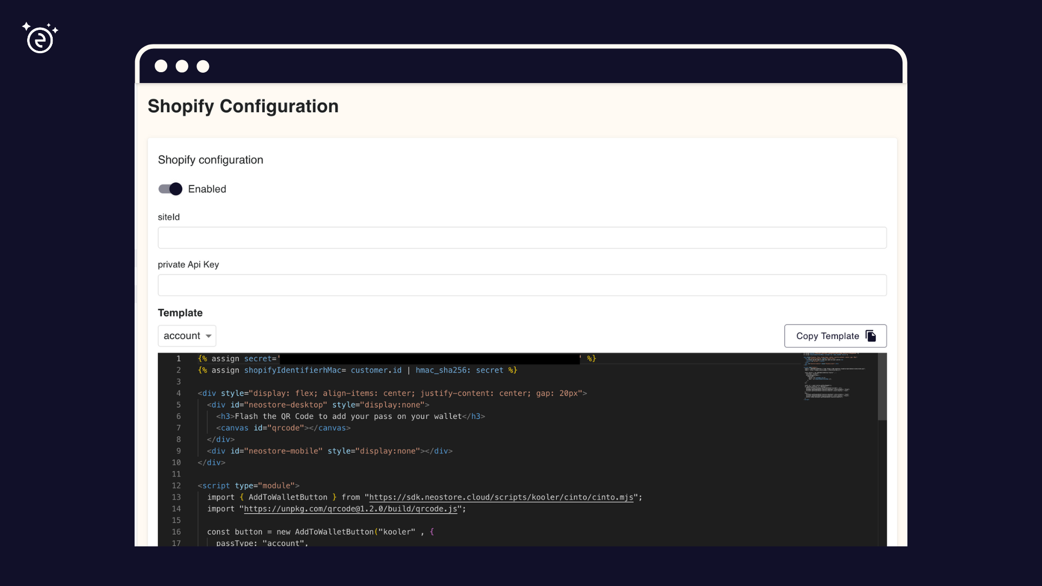Click the toggle knob beside Enabled label
This screenshot has height=586, width=1042.
pyautogui.click(x=175, y=189)
